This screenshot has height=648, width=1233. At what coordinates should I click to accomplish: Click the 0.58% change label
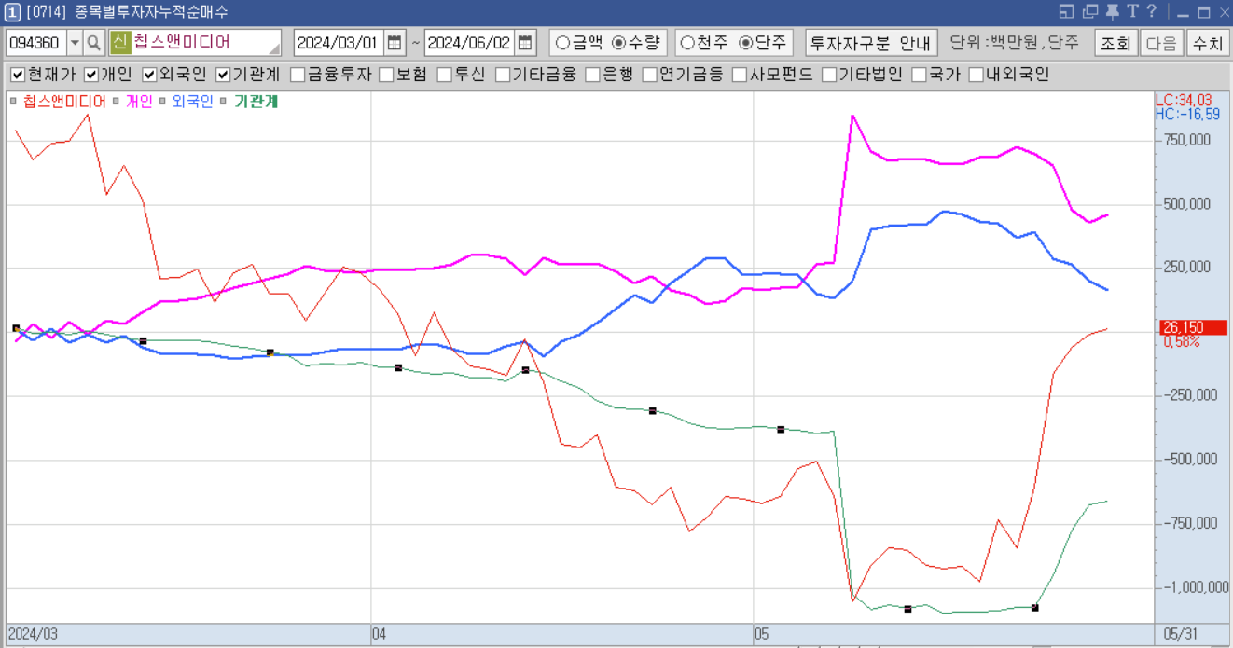(1182, 342)
